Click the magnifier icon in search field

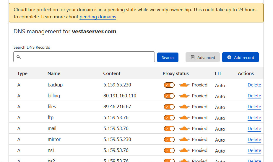pos(19,57)
